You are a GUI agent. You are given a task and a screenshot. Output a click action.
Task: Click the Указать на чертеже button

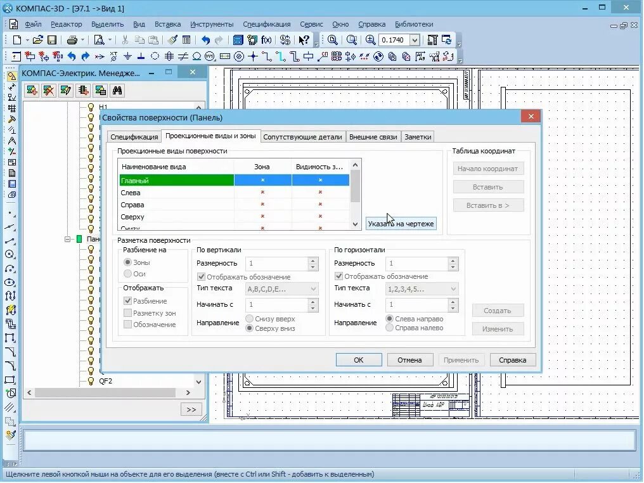[401, 224]
